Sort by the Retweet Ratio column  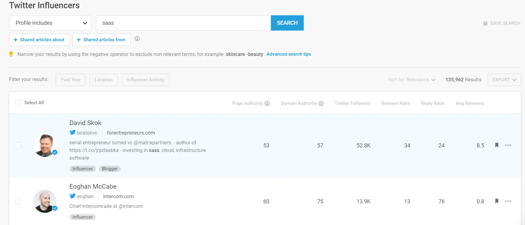click(x=396, y=103)
